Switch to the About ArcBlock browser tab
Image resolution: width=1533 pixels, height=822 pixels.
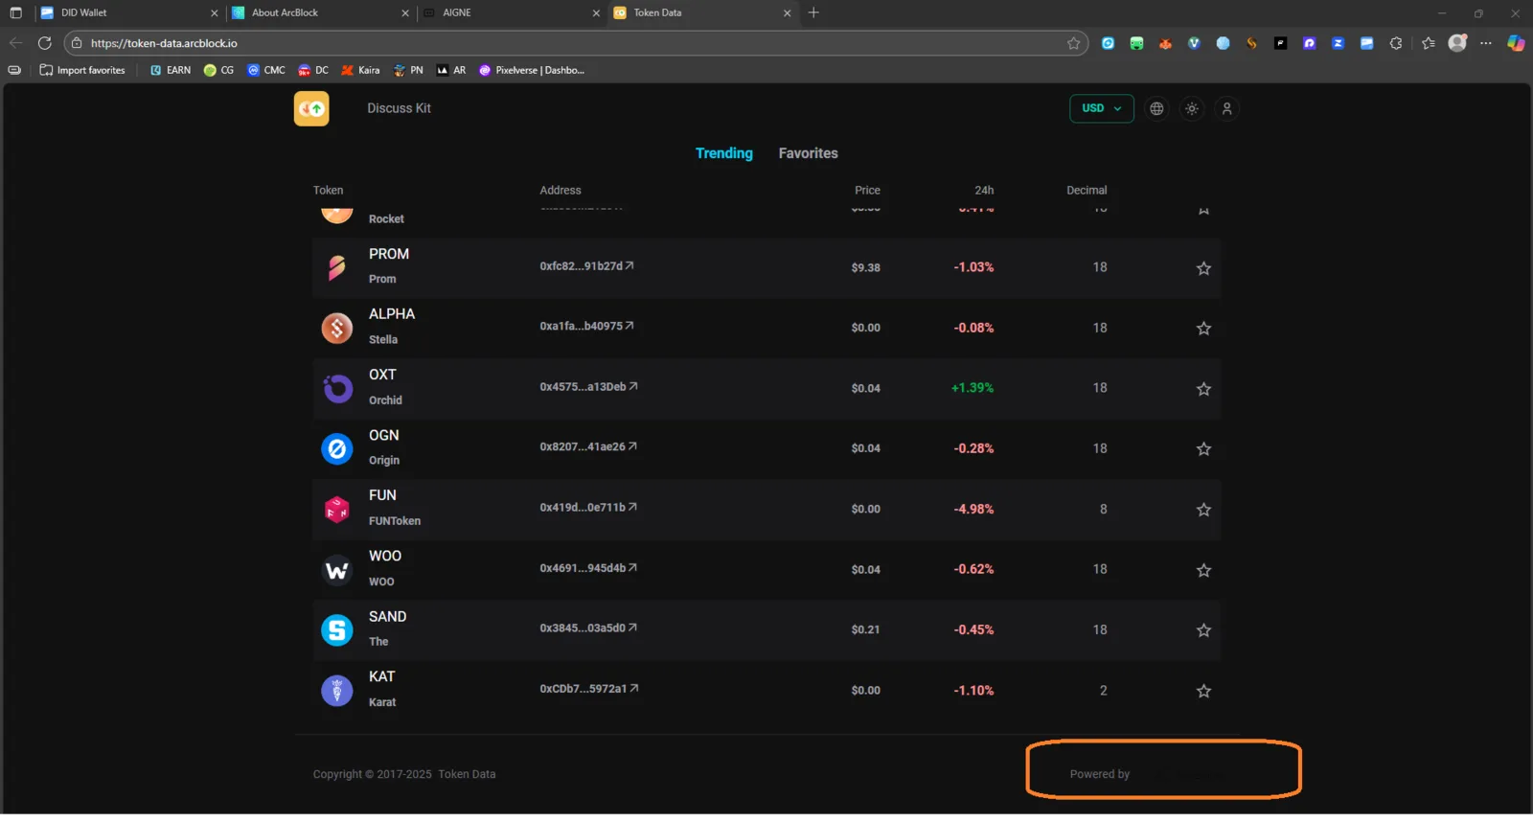320,12
